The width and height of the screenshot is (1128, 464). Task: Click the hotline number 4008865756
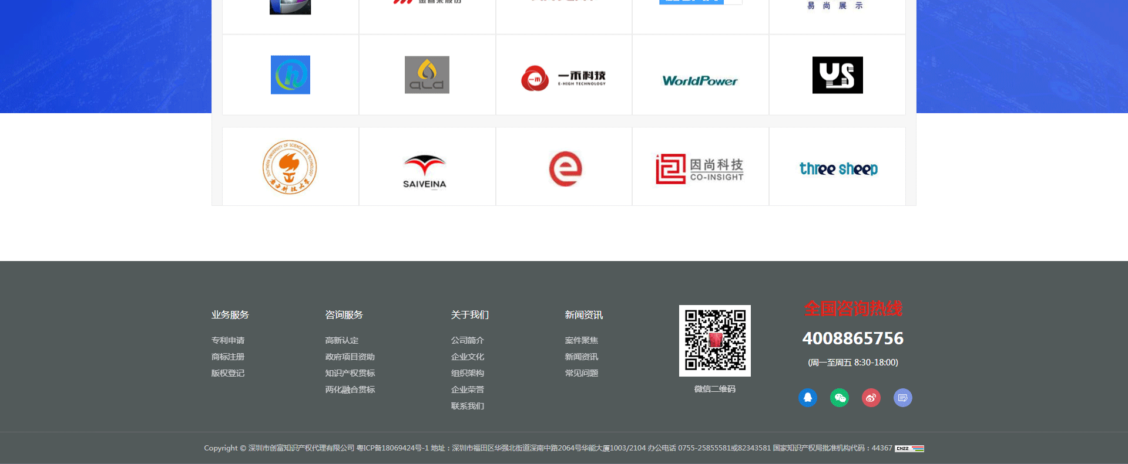click(x=853, y=338)
